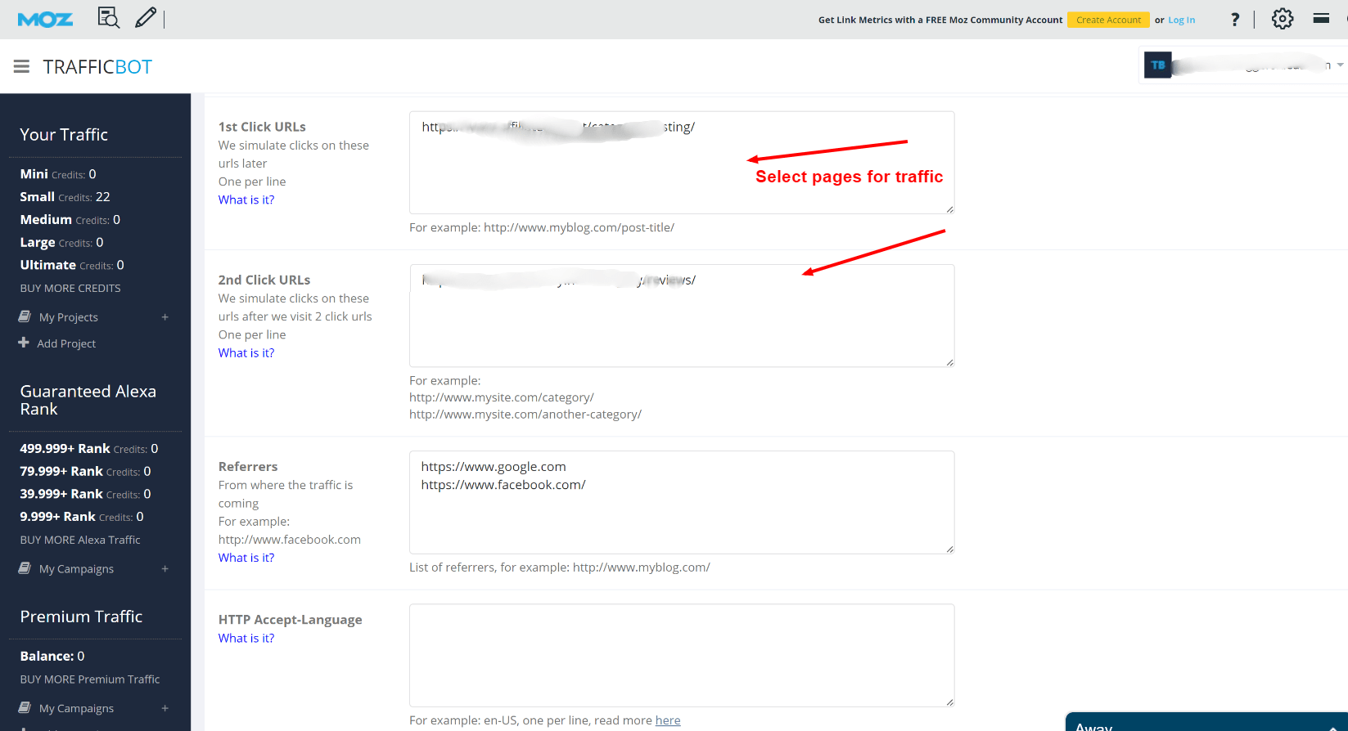Viewport: 1348px width, 731px height.
Task: Click Premium Traffic sidebar heading
Action: click(81, 617)
